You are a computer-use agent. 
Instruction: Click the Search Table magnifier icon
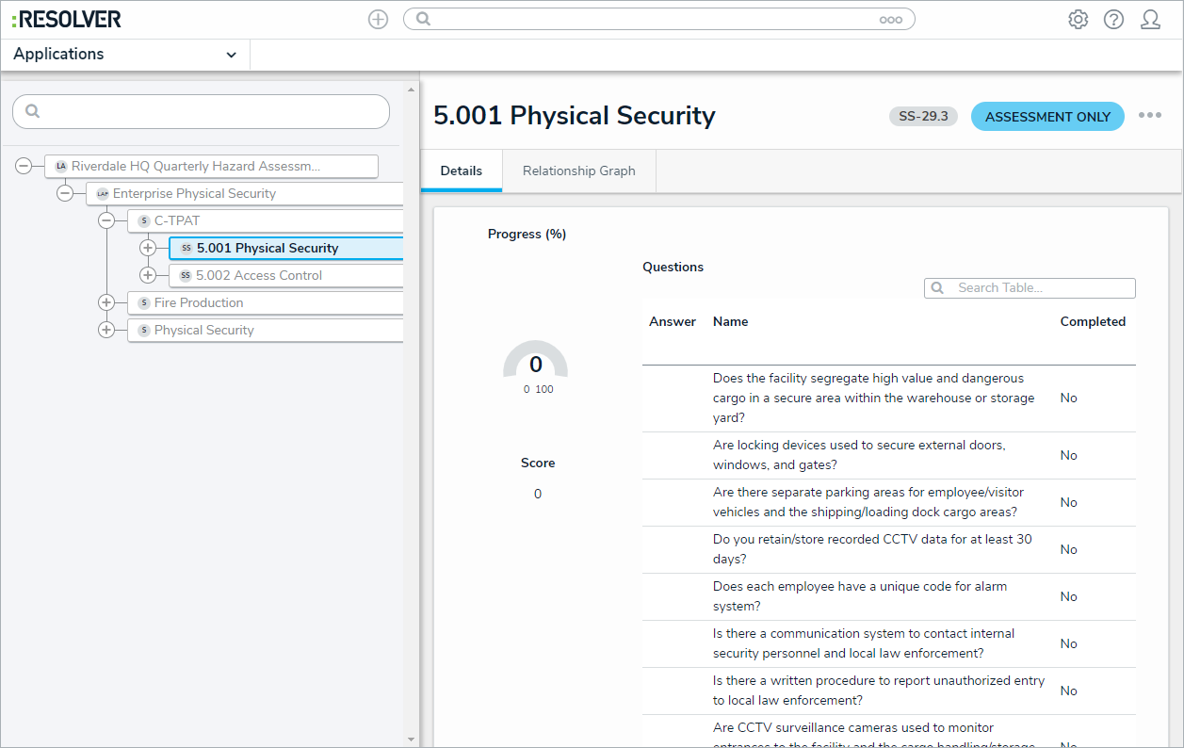point(937,288)
